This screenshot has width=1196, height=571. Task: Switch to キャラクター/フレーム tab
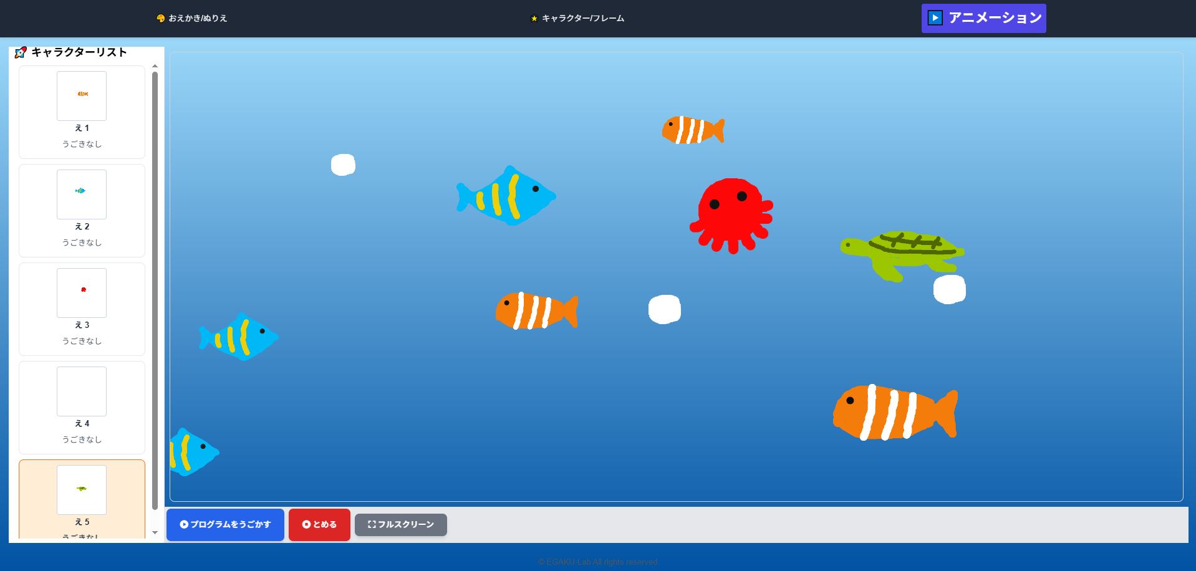[x=577, y=19]
